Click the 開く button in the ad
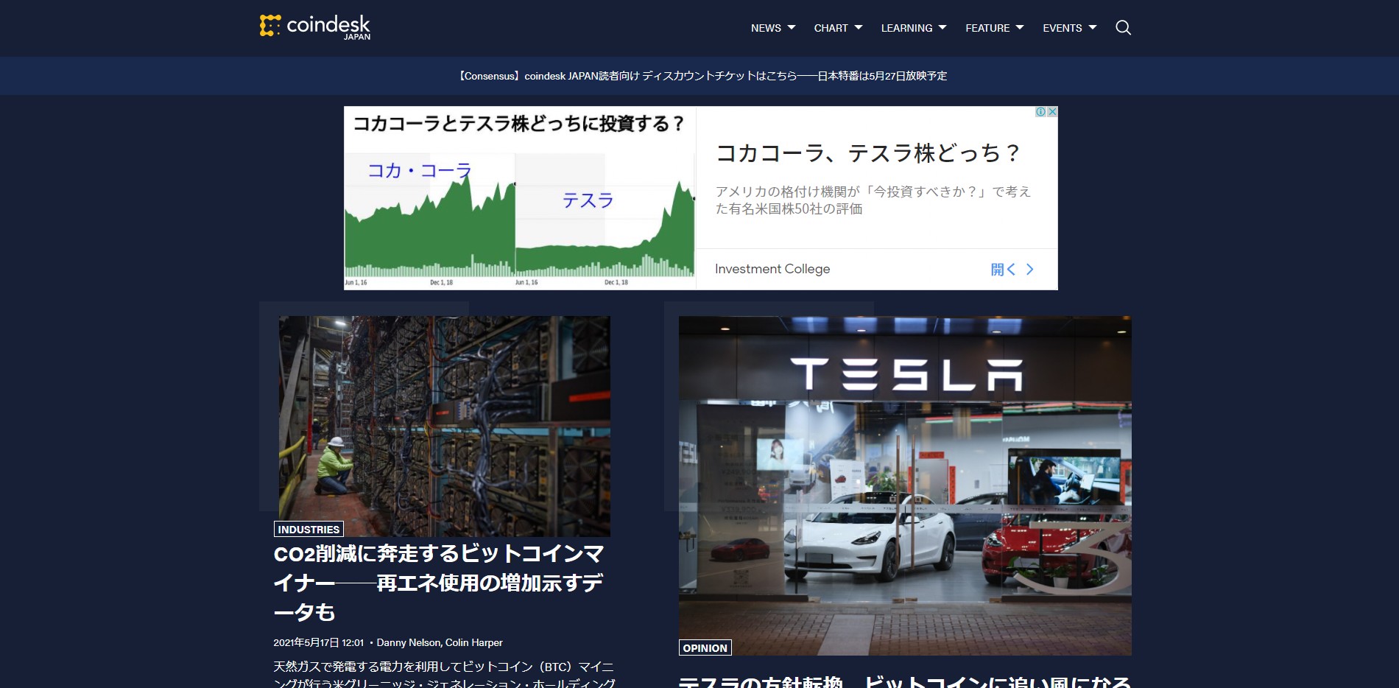Viewport: 1399px width, 688px height. click(1003, 270)
